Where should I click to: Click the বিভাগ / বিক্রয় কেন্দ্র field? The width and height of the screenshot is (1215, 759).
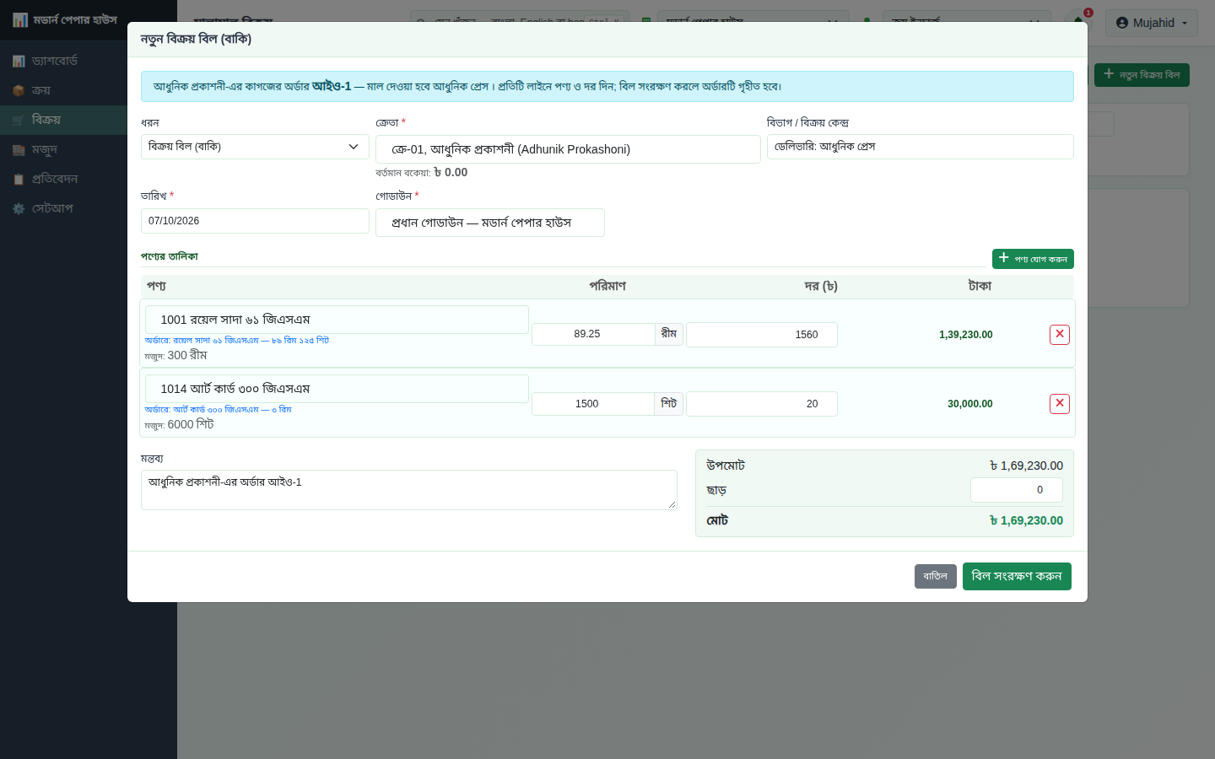pyautogui.click(x=921, y=147)
